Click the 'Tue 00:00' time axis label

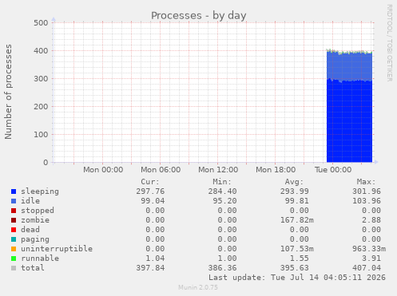pyautogui.click(x=333, y=170)
